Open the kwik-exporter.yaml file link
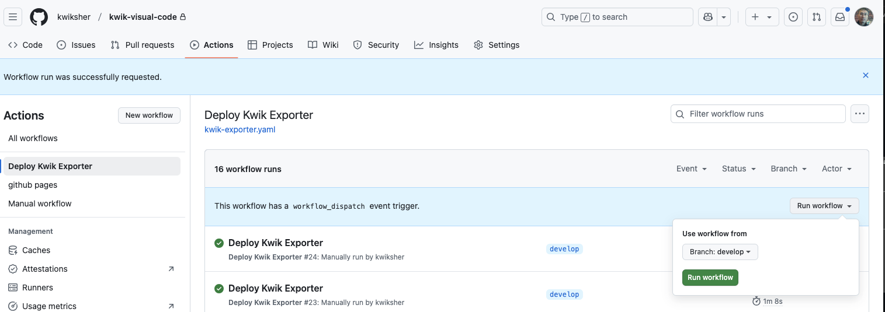Viewport: 885px width, 312px height. coord(240,129)
